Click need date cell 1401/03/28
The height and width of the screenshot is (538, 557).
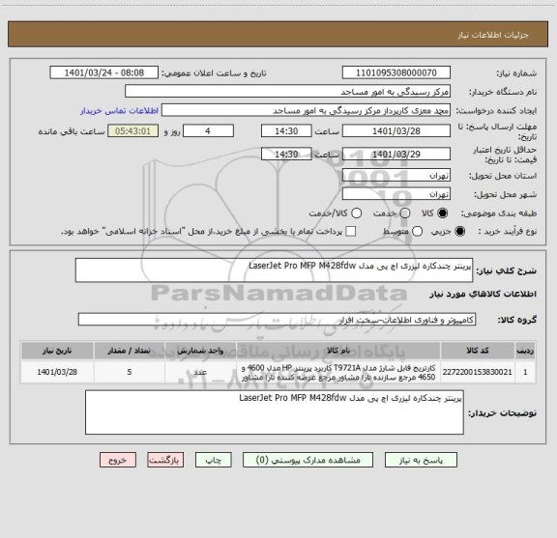[x=57, y=372]
